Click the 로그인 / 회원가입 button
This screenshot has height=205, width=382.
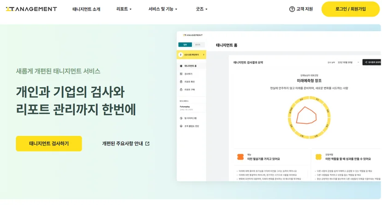(x=350, y=9)
